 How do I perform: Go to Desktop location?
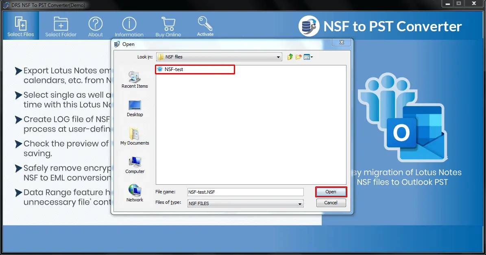(135, 108)
